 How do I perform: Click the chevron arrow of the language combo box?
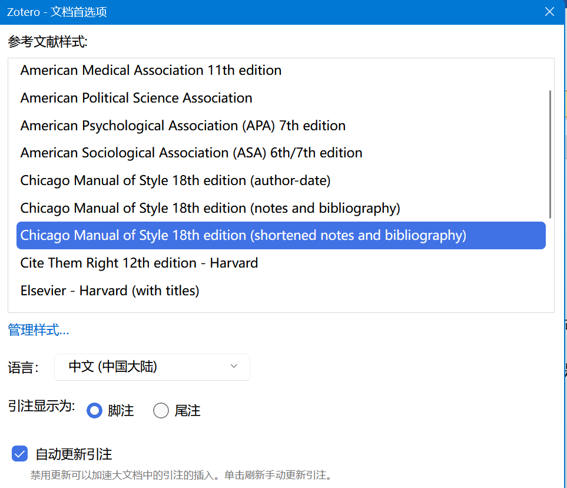pos(234,367)
